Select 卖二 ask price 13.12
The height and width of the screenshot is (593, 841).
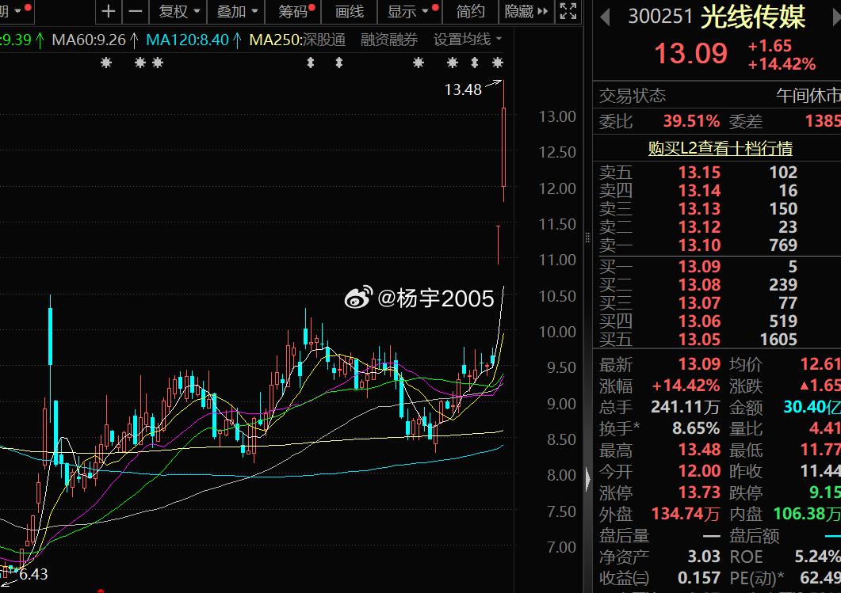(x=699, y=227)
